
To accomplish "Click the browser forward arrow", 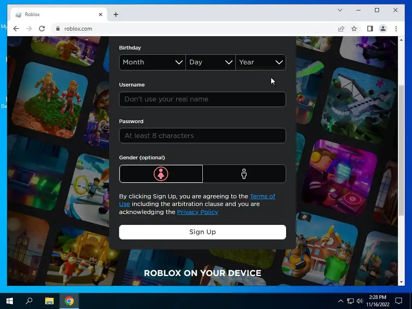I will [29, 29].
